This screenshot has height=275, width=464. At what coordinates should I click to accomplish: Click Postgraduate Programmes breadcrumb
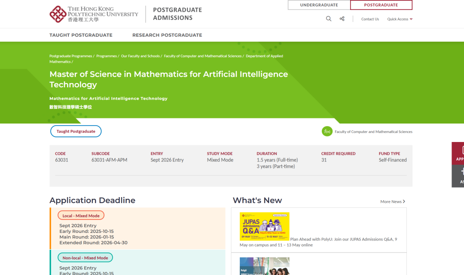71,56
